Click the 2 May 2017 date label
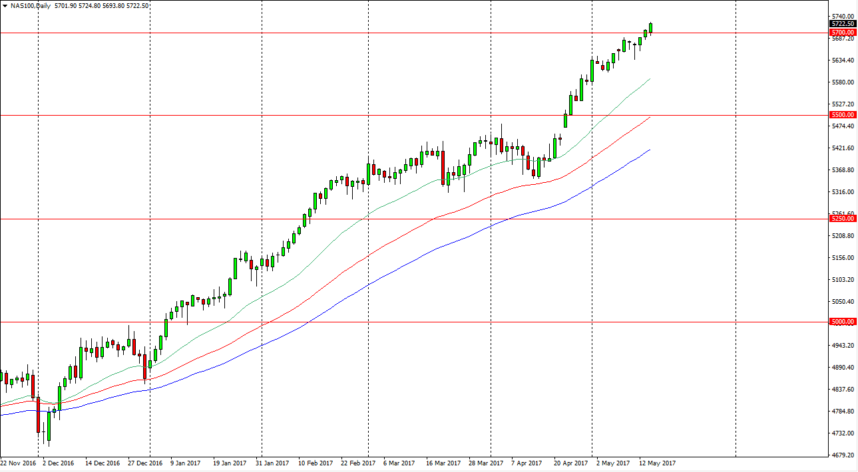Screen dimensions: 858x472 [612, 461]
